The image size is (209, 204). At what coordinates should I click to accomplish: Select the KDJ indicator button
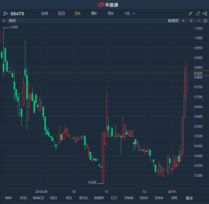(x=54, y=198)
